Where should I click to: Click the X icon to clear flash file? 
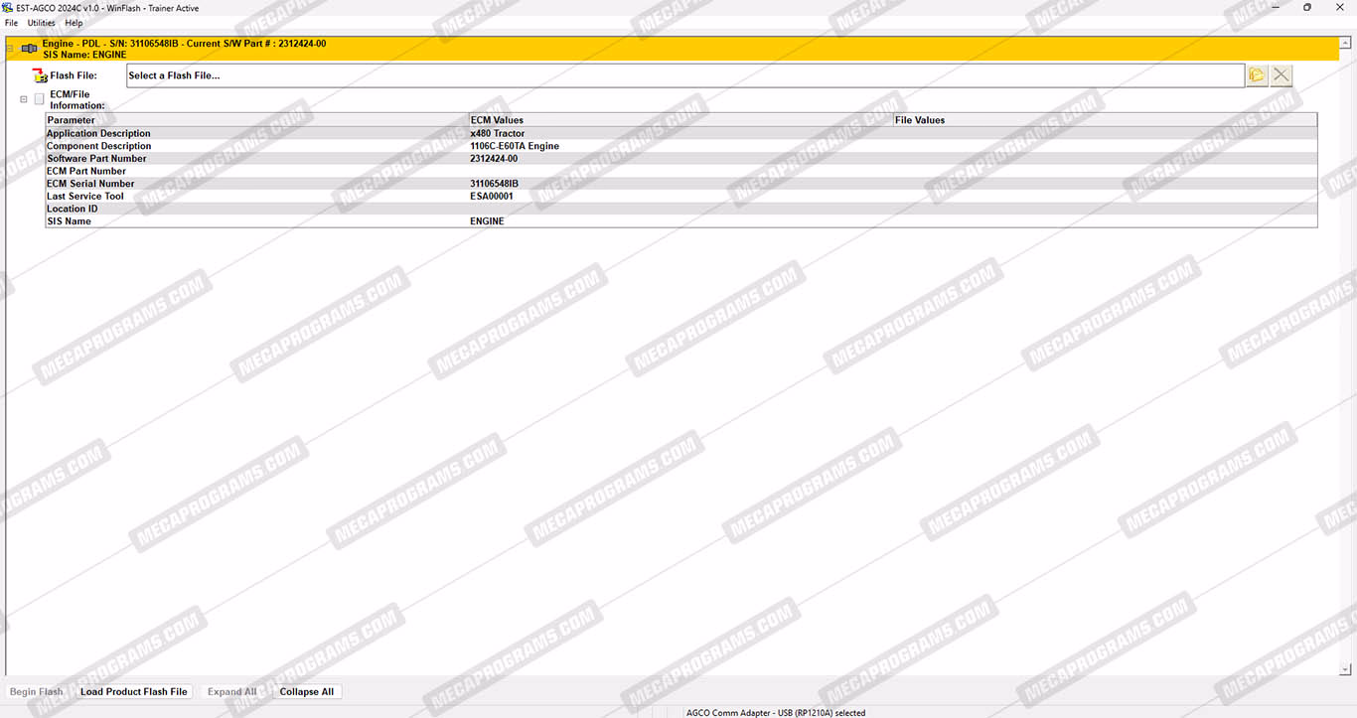[1282, 75]
